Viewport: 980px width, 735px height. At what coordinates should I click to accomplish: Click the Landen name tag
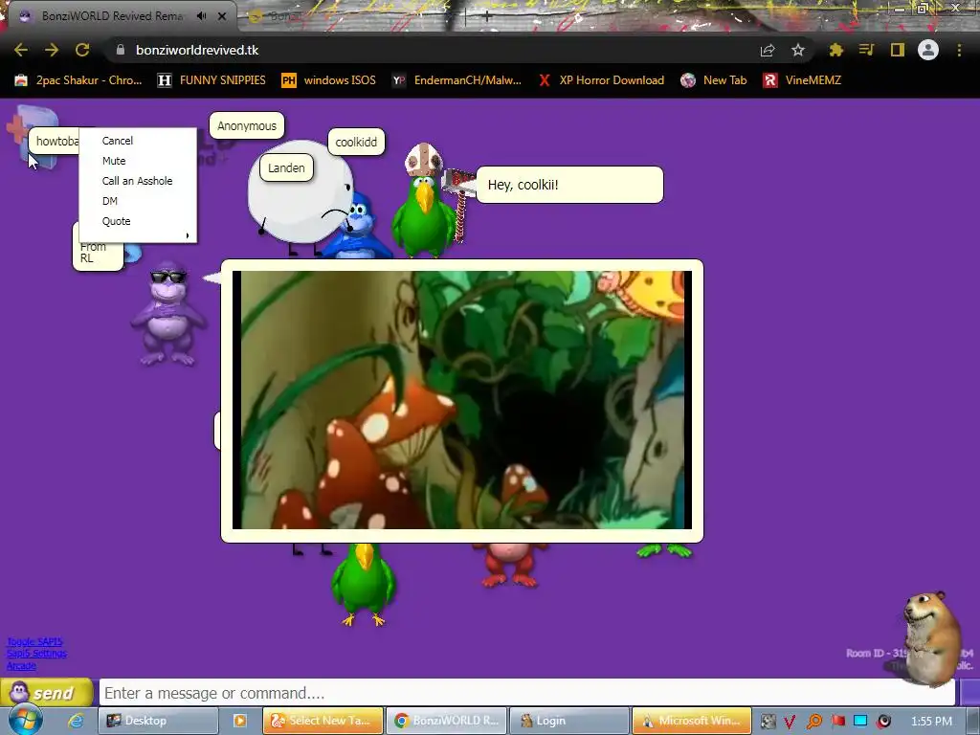286,167
